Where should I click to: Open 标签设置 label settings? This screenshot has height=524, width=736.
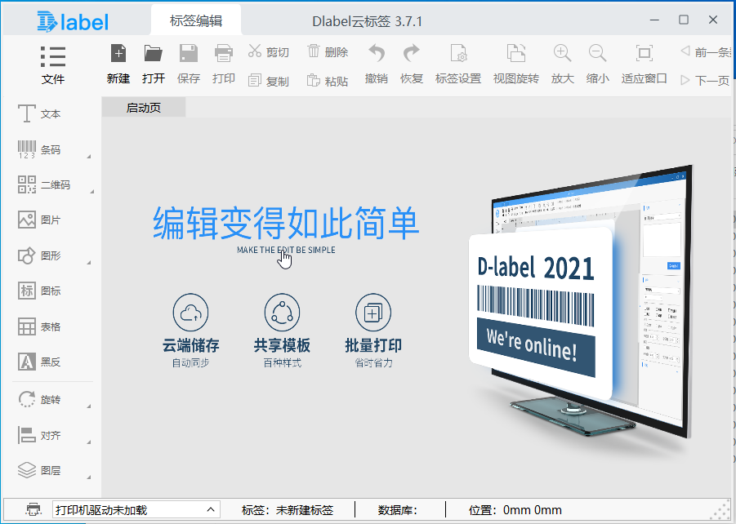(x=458, y=64)
